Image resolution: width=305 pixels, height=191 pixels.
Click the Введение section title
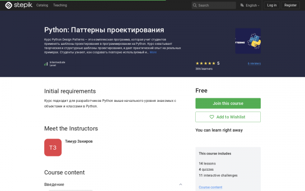pyautogui.click(x=54, y=184)
